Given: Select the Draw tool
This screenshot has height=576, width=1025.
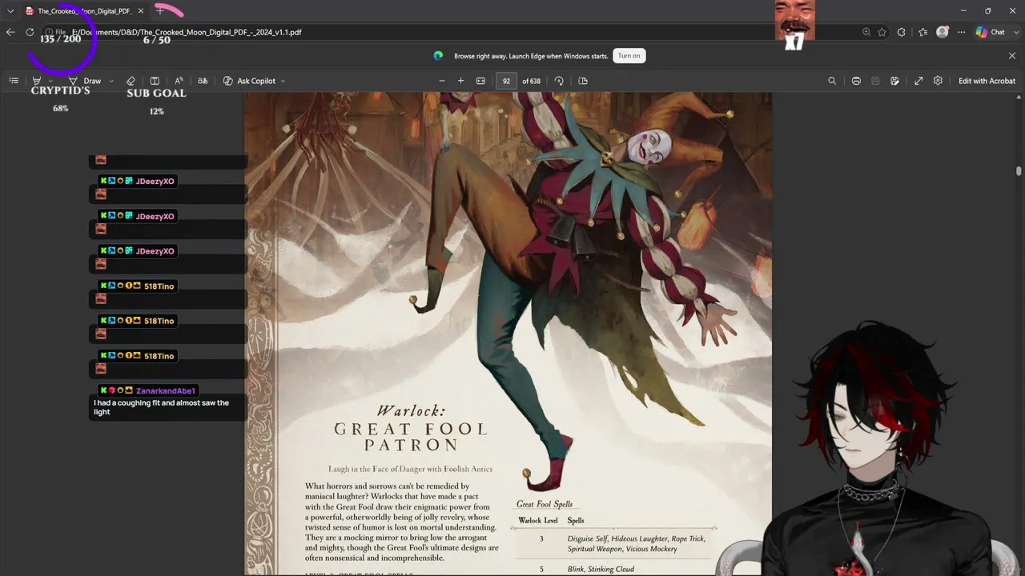Looking at the screenshot, I should point(85,81).
